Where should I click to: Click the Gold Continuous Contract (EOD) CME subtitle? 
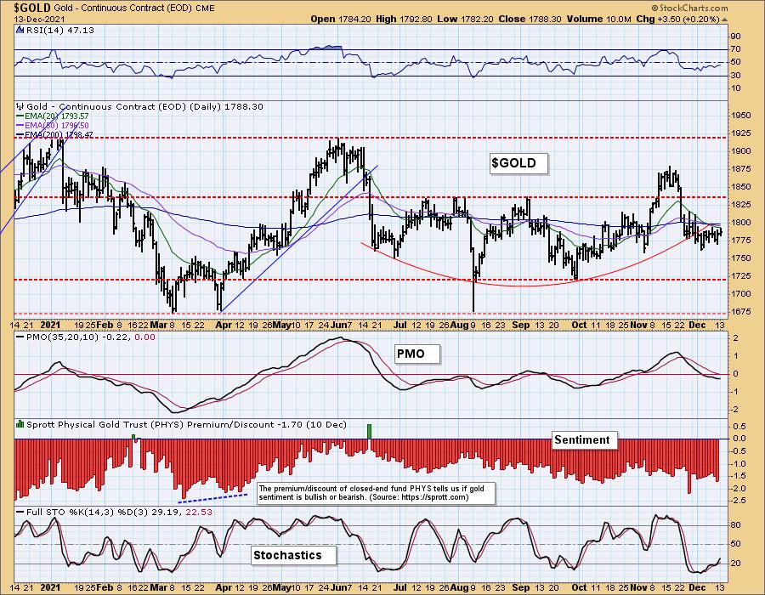134,8
